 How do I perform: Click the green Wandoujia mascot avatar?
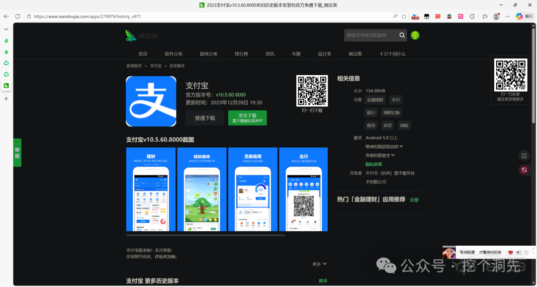point(415,35)
